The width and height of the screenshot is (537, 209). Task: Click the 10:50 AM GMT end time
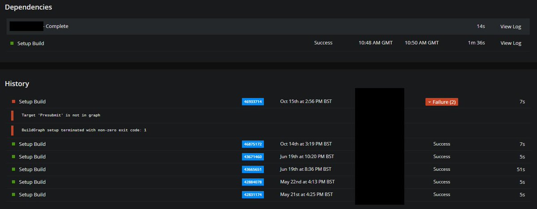coord(422,43)
